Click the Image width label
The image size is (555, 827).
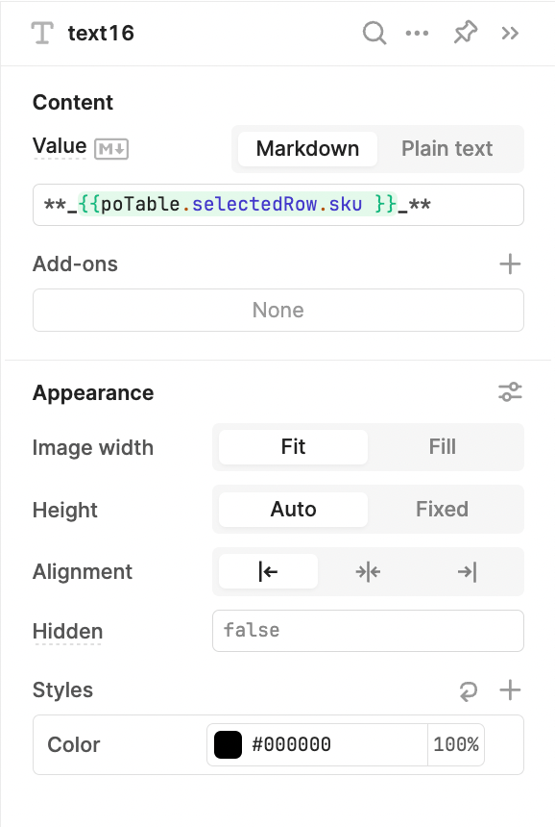[x=93, y=448]
